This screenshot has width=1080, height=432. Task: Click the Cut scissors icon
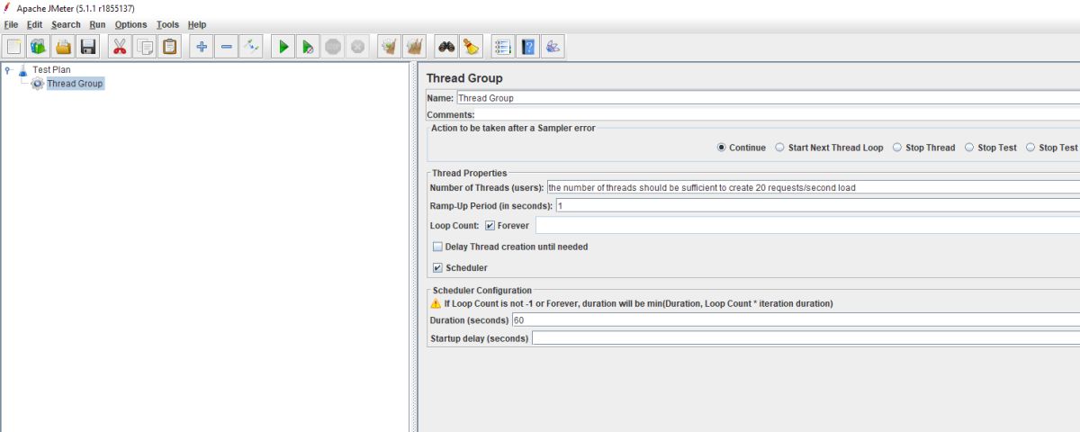[120, 46]
